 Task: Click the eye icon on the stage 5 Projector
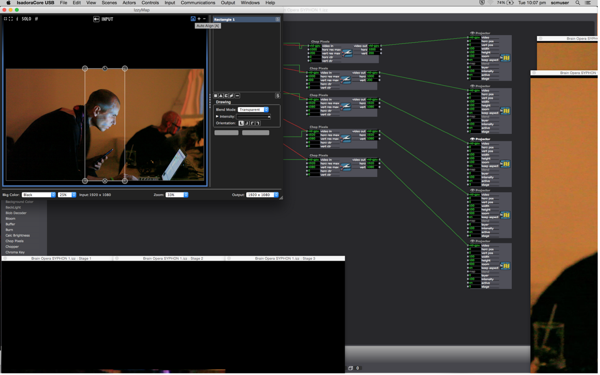tap(472, 241)
